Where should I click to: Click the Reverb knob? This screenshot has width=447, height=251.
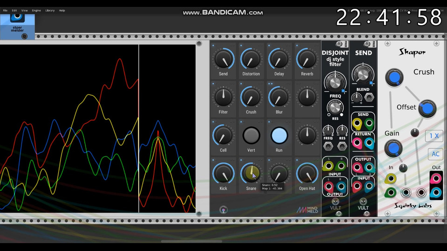(x=307, y=59)
